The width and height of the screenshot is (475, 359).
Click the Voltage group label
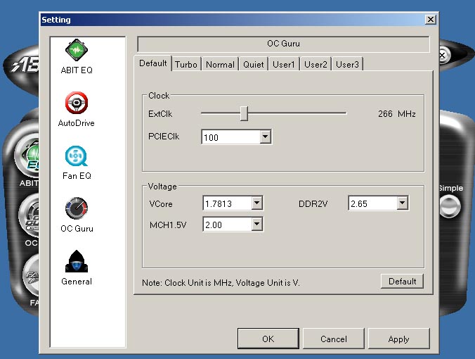[x=162, y=187]
